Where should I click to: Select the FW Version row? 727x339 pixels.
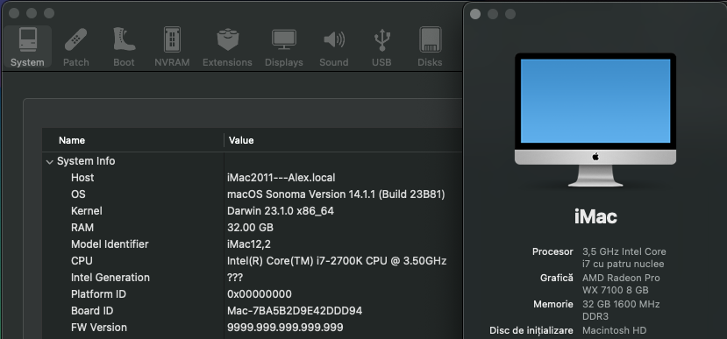(x=253, y=328)
